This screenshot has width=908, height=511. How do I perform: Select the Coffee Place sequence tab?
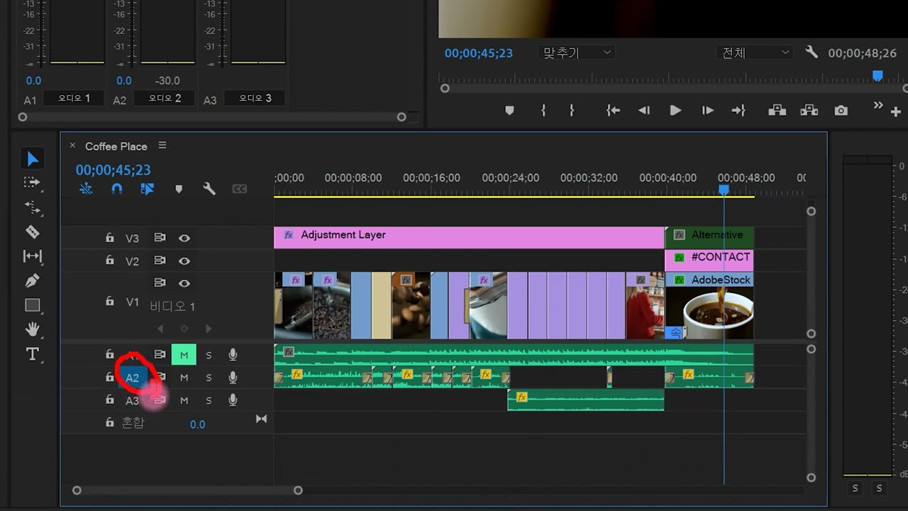tap(116, 146)
